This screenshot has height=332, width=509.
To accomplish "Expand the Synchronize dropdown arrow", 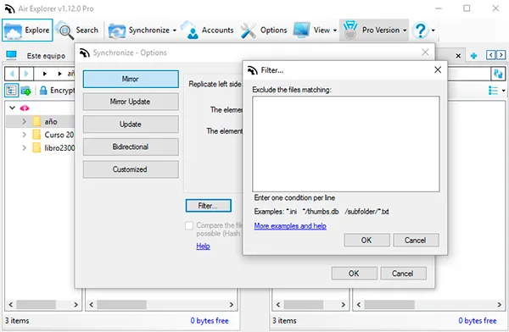I will 175,30.
